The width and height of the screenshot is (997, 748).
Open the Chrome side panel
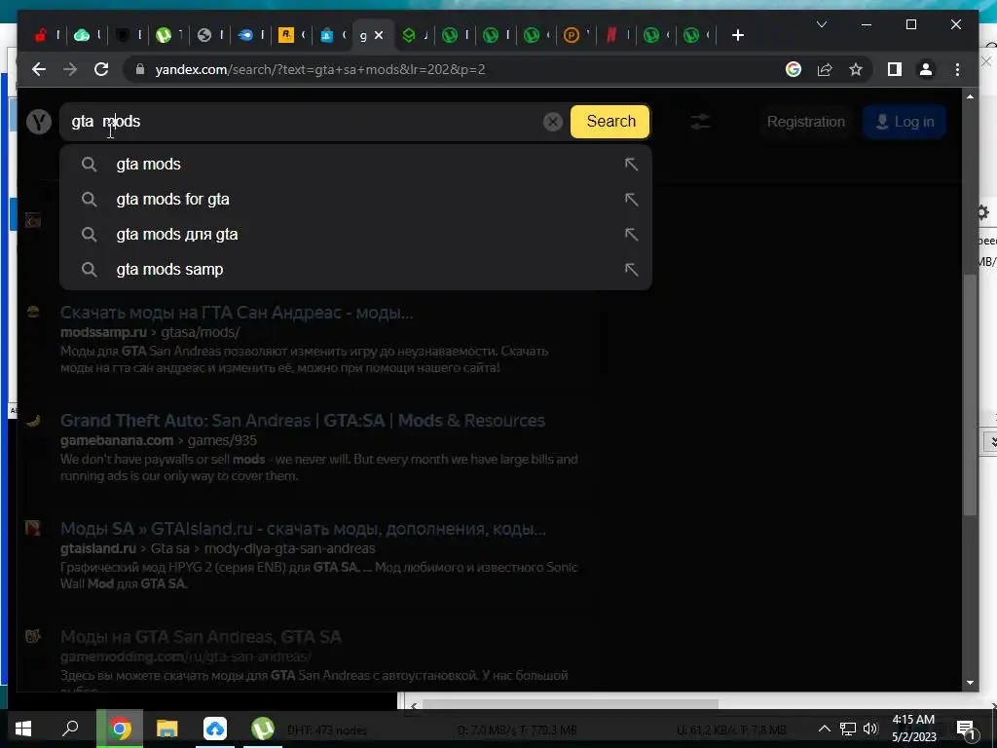895,69
